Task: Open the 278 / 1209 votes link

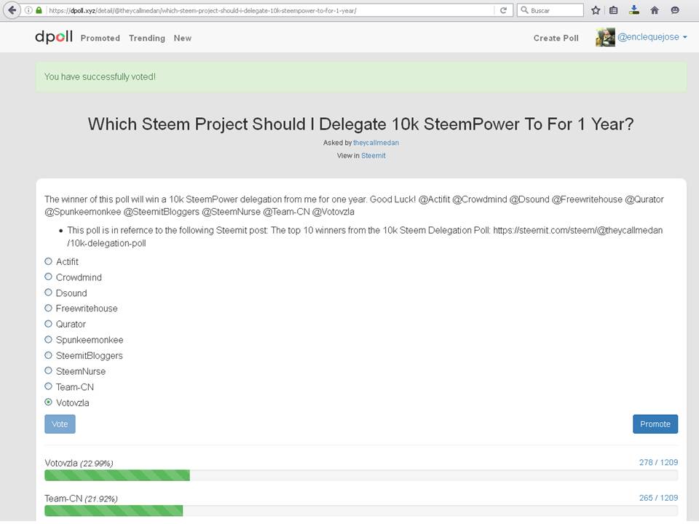Action: pyautogui.click(x=658, y=462)
